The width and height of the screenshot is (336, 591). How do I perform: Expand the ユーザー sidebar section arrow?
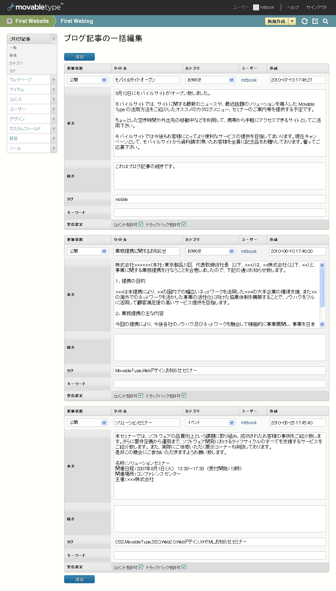click(x=54, y=109)
